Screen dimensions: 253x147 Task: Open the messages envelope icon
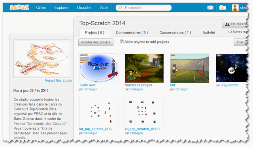(210, 8)
